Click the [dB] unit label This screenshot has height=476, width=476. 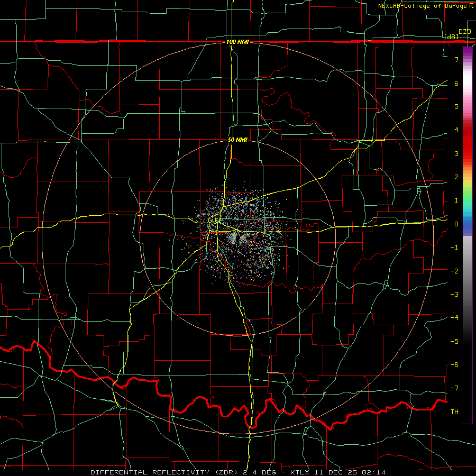pos(451,36)
